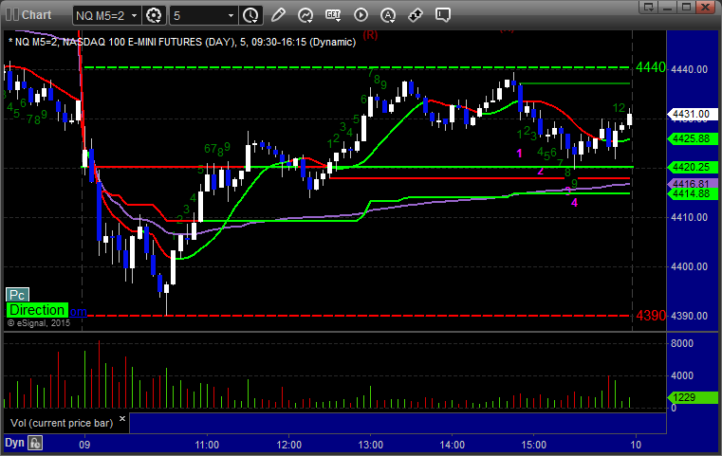Click the blue link beside Direction
This screenshot has width=722, height=456.
[78, 312]
